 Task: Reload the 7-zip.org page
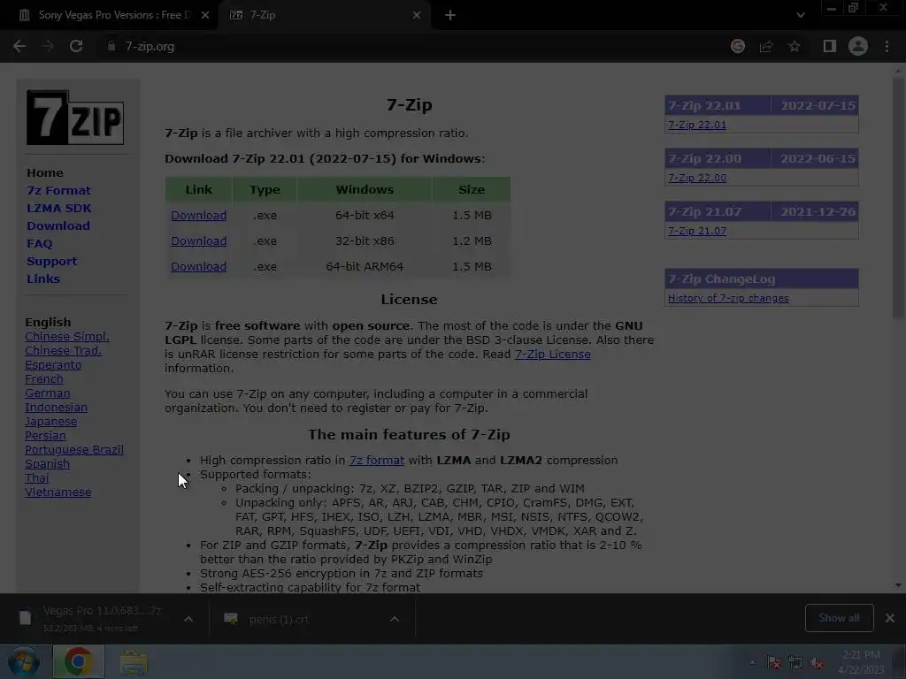(x=76, y=46)
